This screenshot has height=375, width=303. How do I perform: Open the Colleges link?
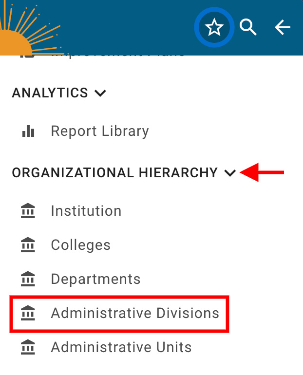pos(81,245)
